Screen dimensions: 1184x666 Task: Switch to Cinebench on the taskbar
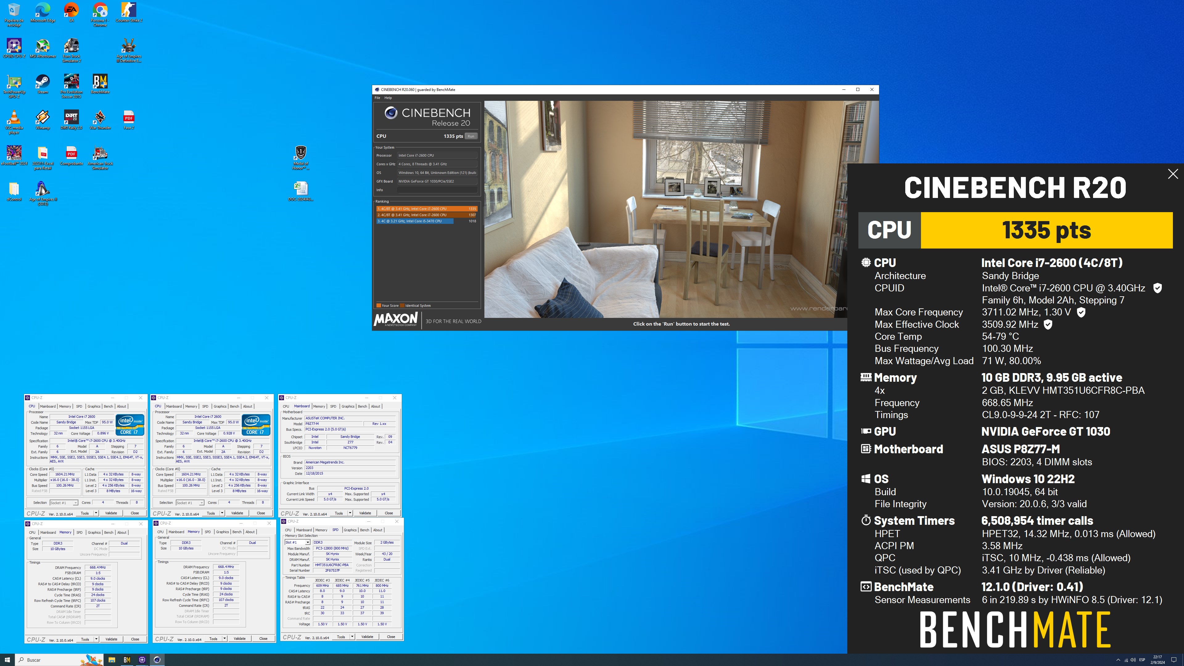pyautogui.click(x=157, y=660)
